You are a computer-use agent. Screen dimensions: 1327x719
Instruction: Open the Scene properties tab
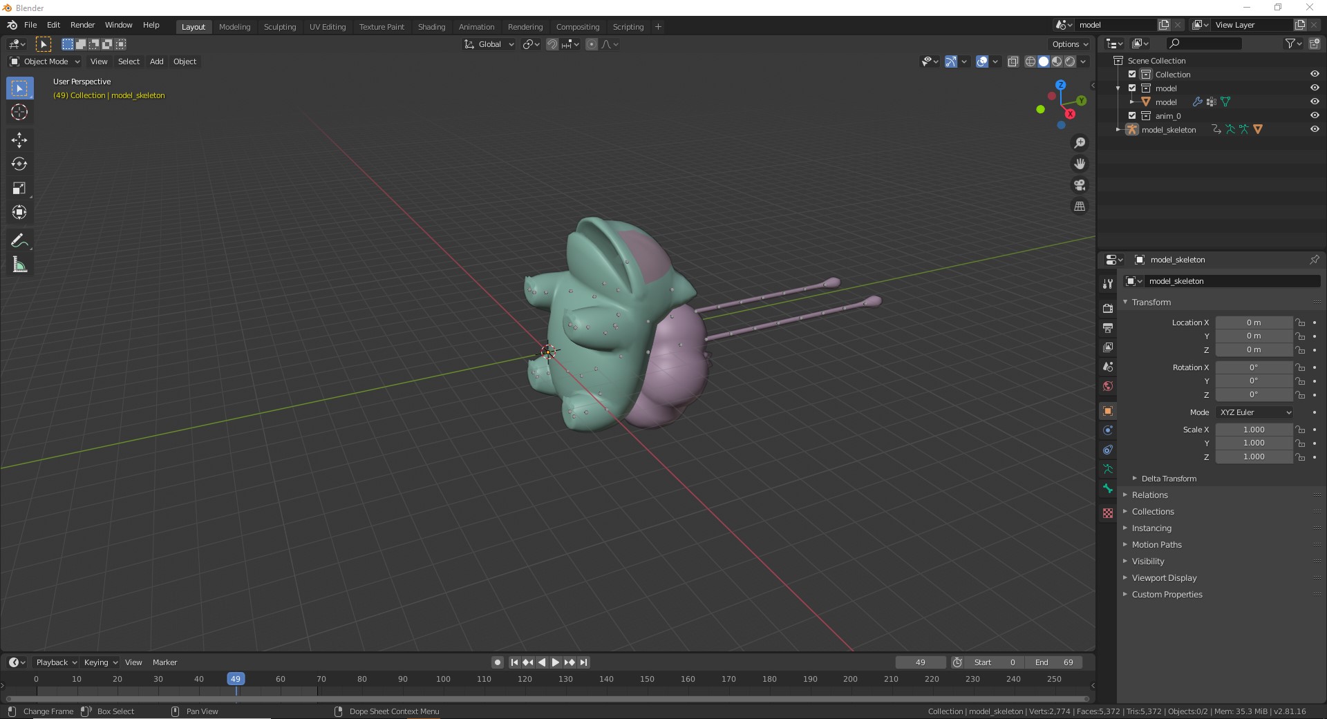pyautogui.click(x=1108, y=367)
